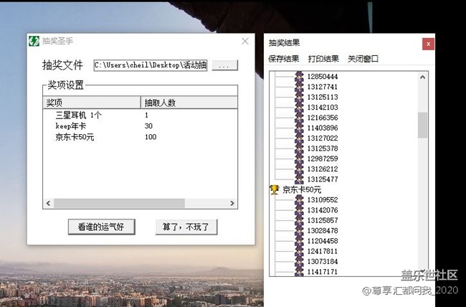Click the person icon beside 12417811

tap(299, 251)
